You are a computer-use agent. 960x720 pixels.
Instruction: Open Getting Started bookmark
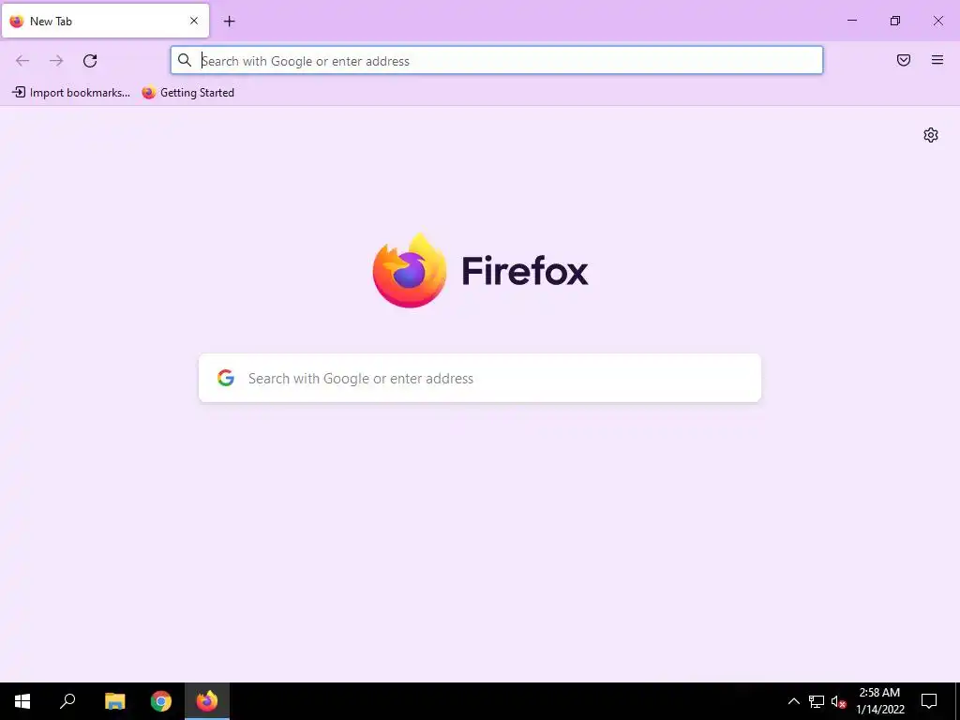(187, 93)
